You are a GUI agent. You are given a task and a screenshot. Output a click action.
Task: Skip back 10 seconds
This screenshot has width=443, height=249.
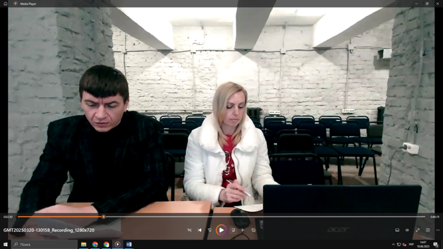click(210, 230)
